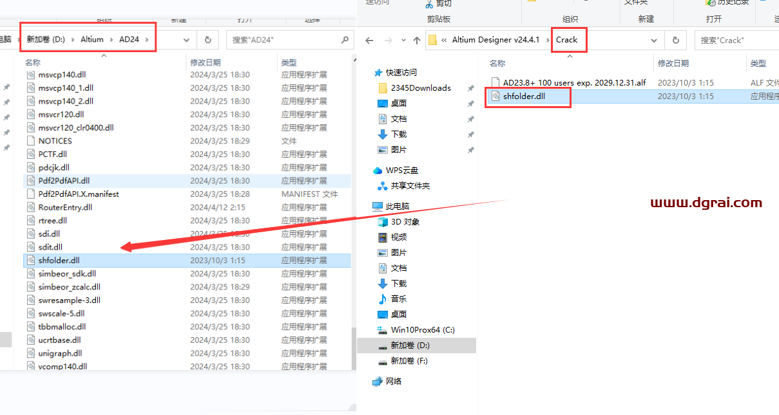Click the back arrow in Crack window
Image resolution: width=779 pixels, height=415 pixels.
tap(369, 40)
